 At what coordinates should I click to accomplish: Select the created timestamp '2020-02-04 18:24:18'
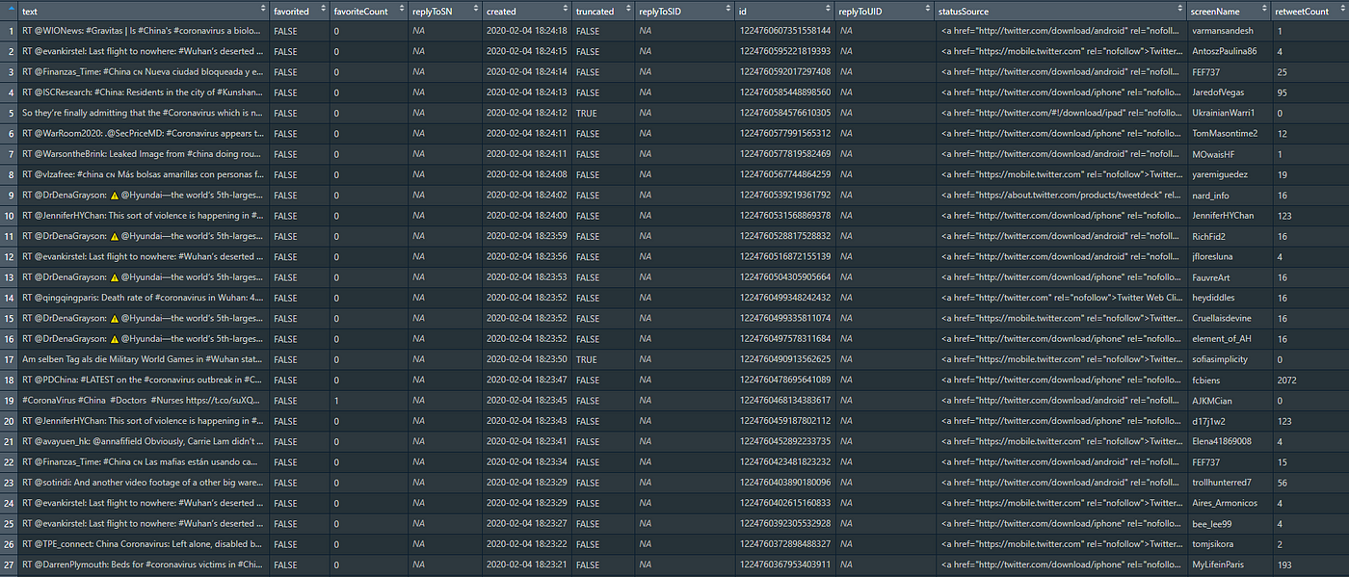pyautogui.click(x=525, y=31)
